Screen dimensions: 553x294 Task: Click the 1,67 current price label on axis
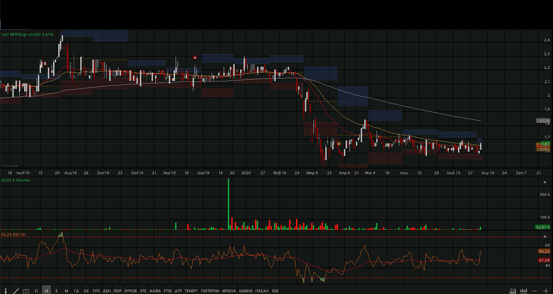point(545,143)
